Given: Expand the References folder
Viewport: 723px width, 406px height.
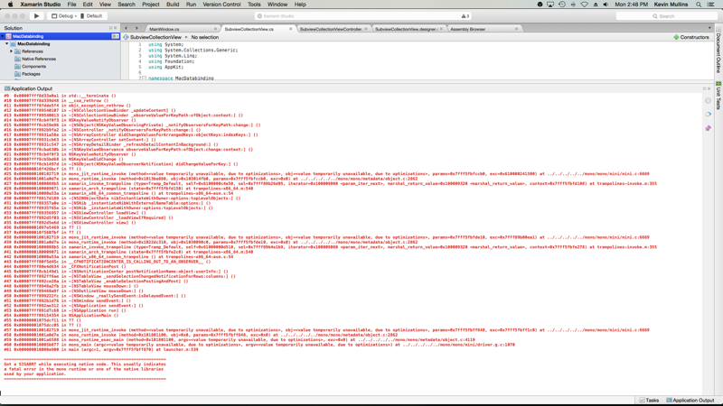Looking at the screenshot, I should click(12, 51).
